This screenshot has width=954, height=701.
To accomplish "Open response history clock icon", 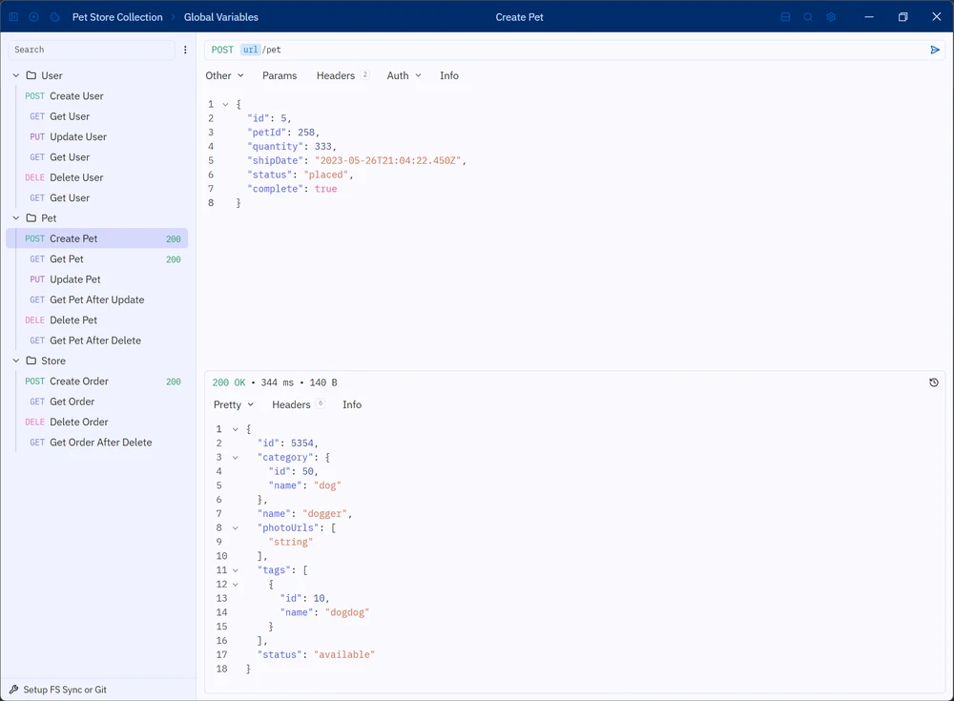I will [934, 382].
